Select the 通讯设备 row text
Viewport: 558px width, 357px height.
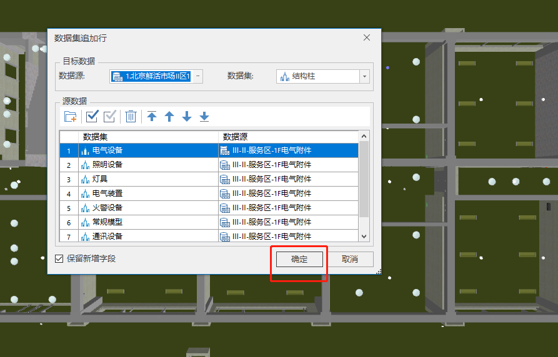(107, 236)
